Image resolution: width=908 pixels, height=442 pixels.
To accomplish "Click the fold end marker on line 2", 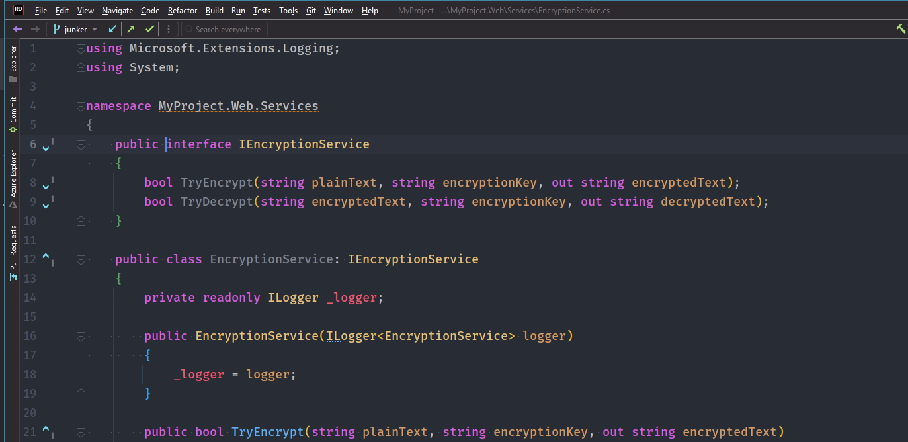I will coord(81,67).
